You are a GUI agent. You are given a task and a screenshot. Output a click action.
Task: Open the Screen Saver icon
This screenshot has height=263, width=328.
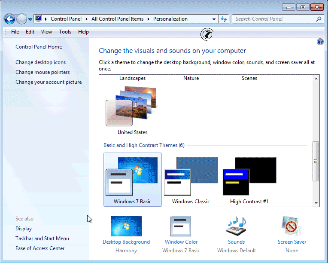pyautogui.click(x=292, y=226)
